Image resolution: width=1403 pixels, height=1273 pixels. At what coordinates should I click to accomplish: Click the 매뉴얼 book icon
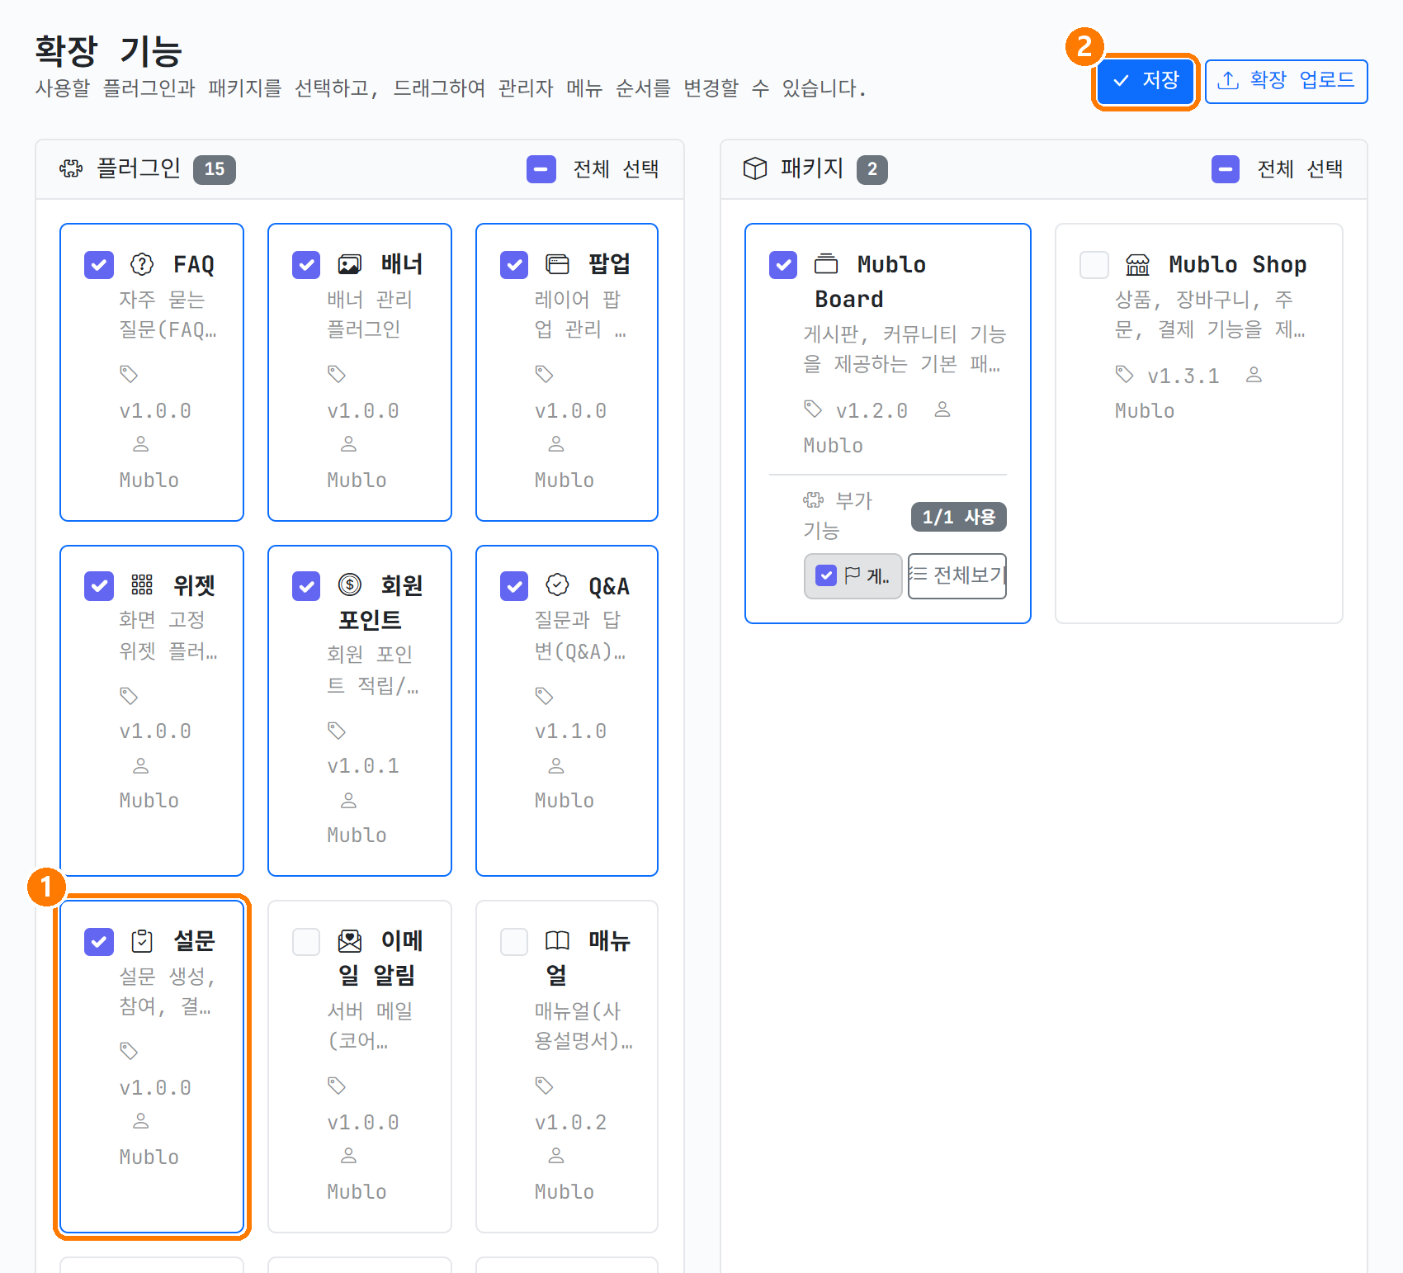[x=558, y=940]
